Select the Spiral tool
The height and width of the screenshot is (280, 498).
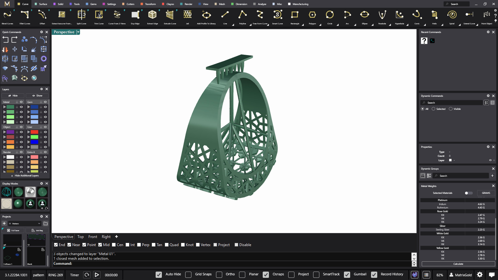point(452,17)
